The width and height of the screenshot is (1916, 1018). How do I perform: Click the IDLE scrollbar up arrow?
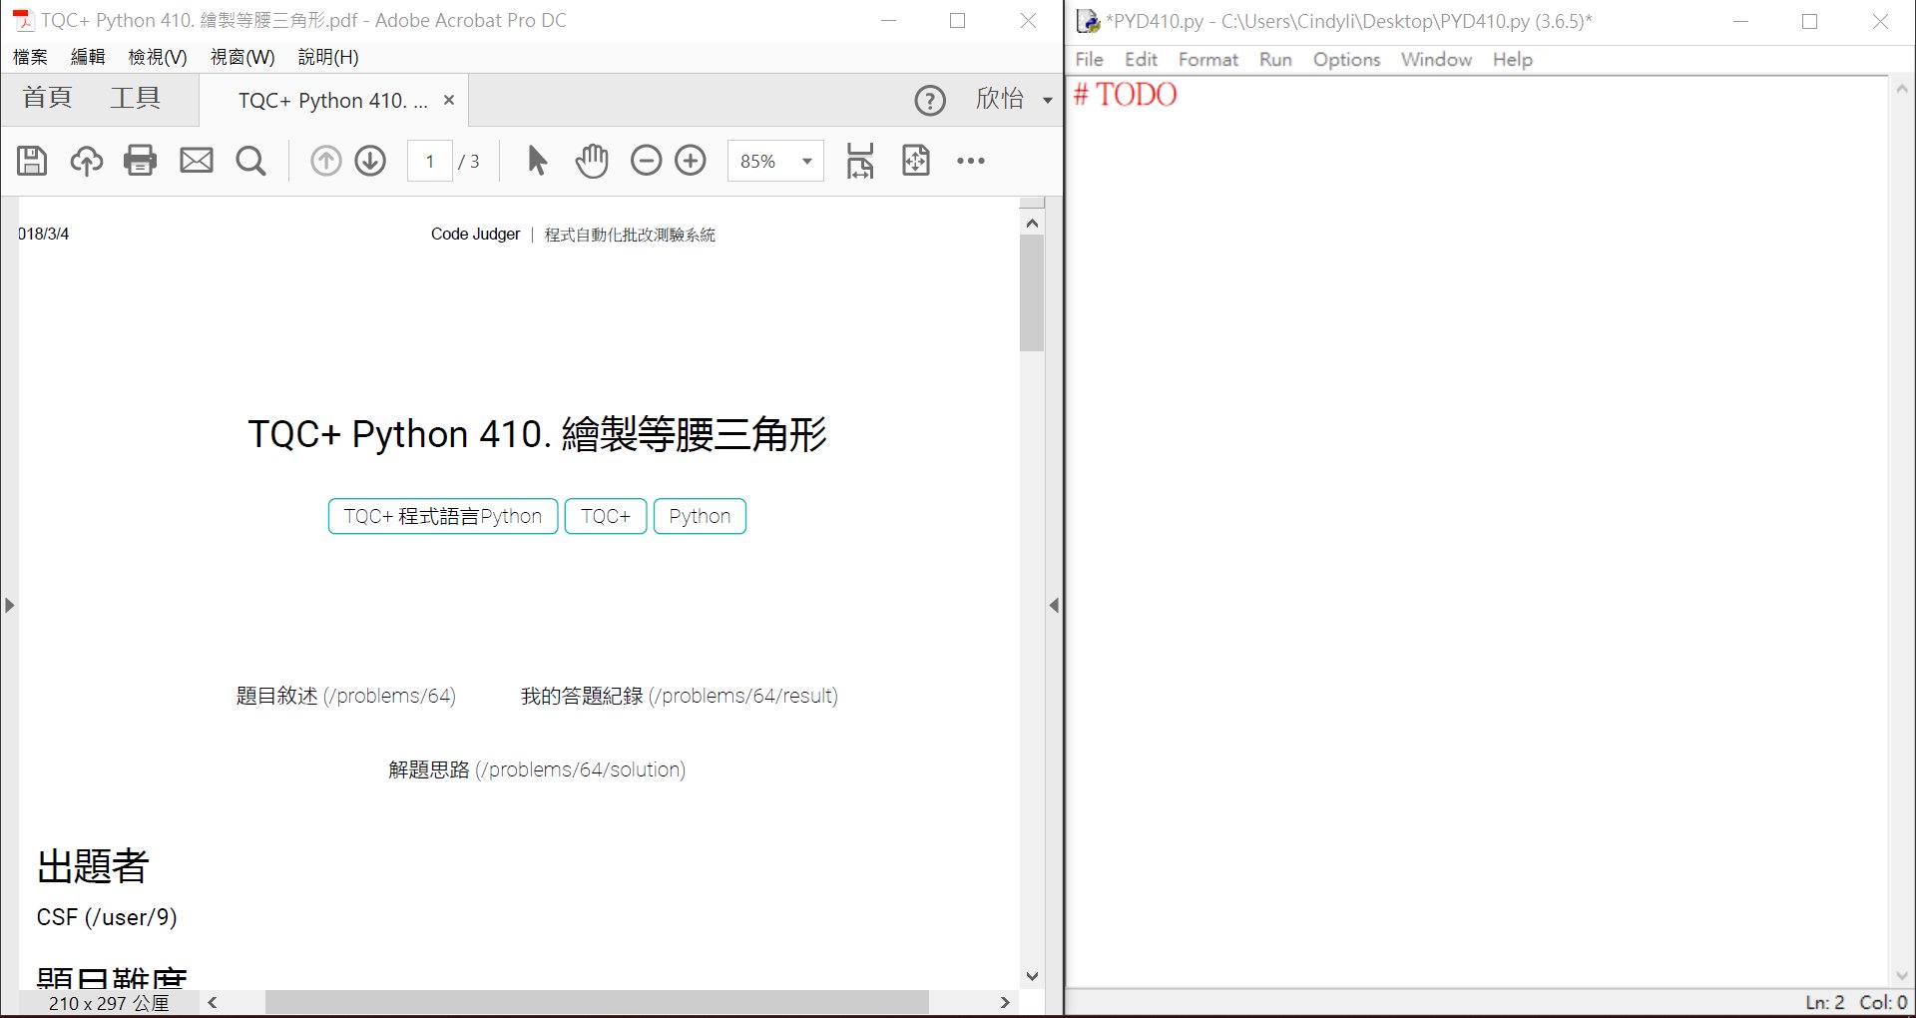pos(1902,89)
